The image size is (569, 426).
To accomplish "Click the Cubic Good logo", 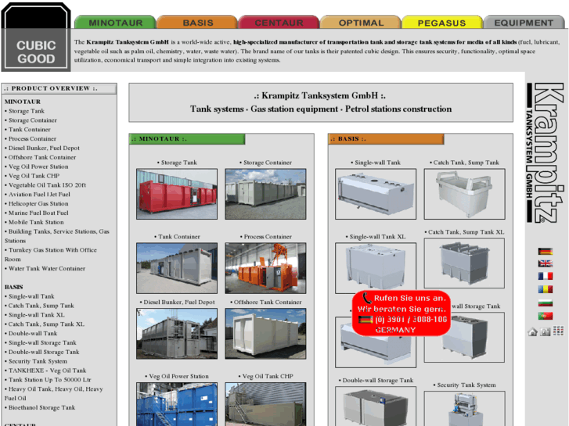I will click(36, 52).
